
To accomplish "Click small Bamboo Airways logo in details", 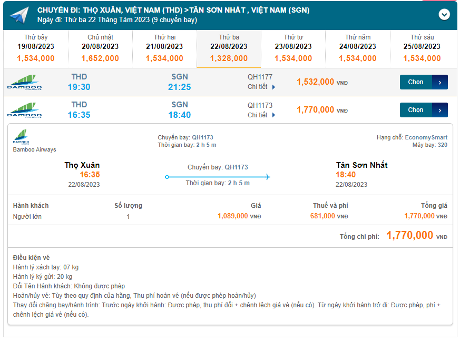I will tap(21, 138).
